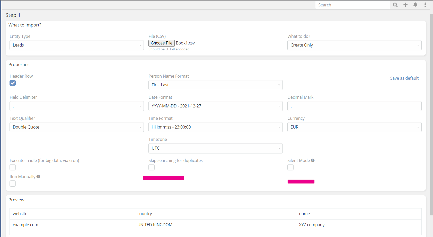The height and width of the screenshot is (237, 433).
Task: Enable the Silent Mode checkbox
Action: pos(290,167)
